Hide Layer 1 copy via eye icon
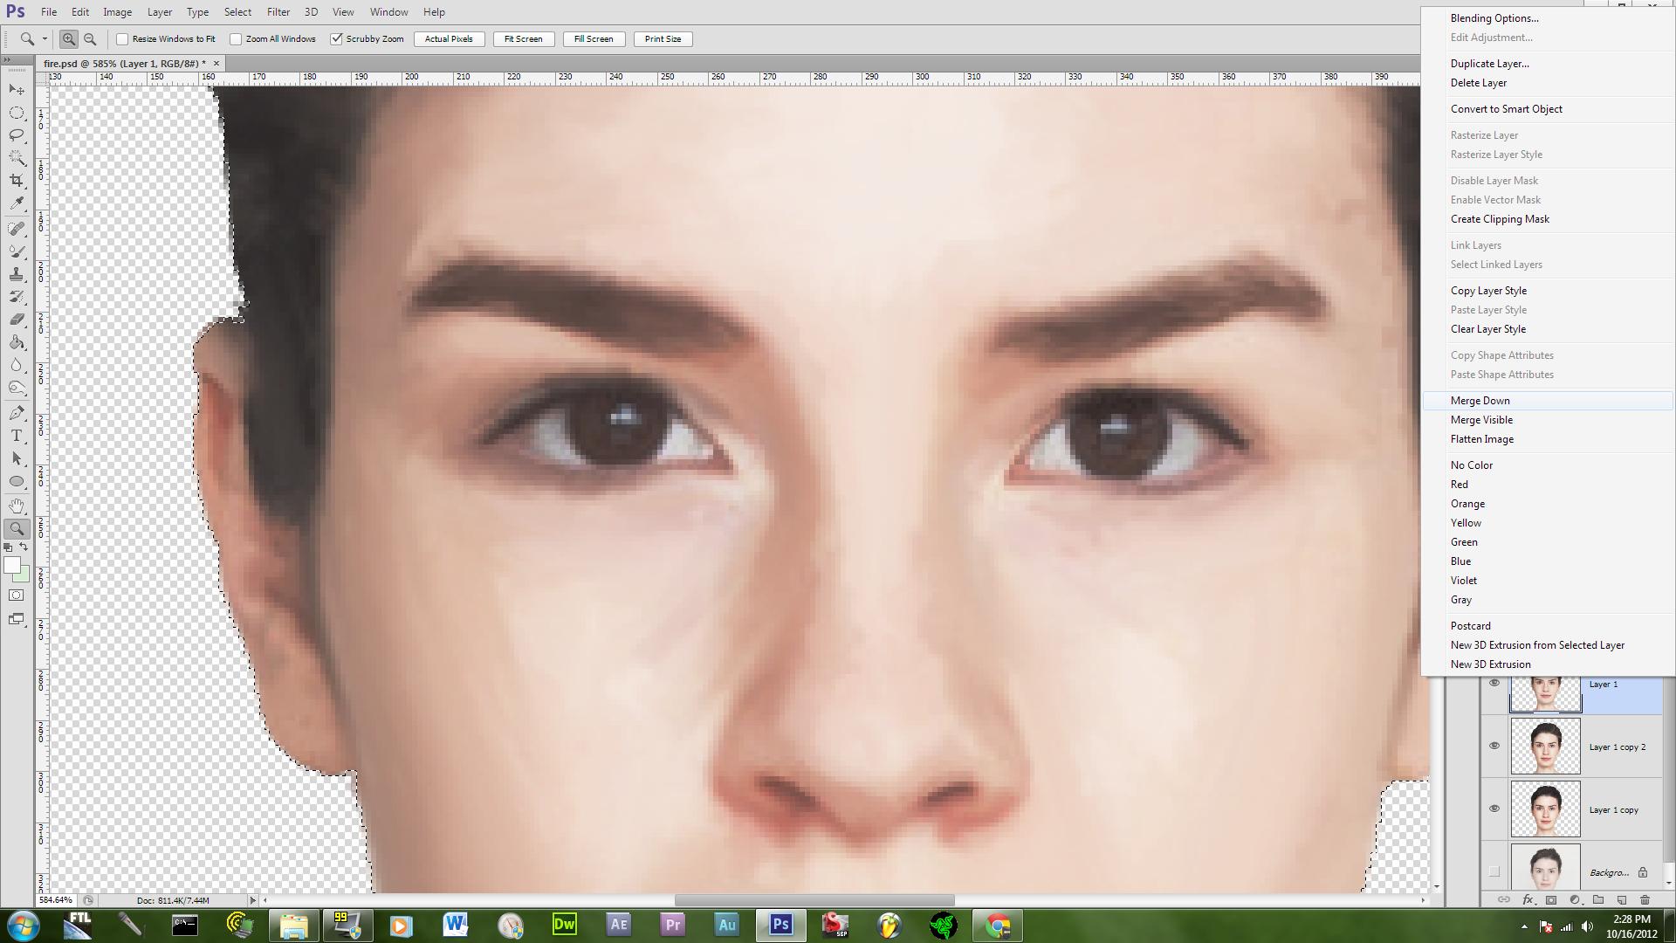This screenshot has width=1676, height=943. 1494,809
